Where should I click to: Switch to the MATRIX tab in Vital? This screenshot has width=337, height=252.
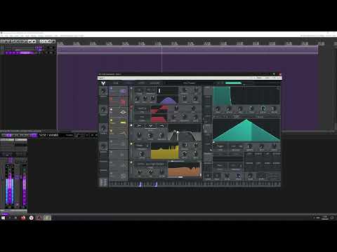141,83
